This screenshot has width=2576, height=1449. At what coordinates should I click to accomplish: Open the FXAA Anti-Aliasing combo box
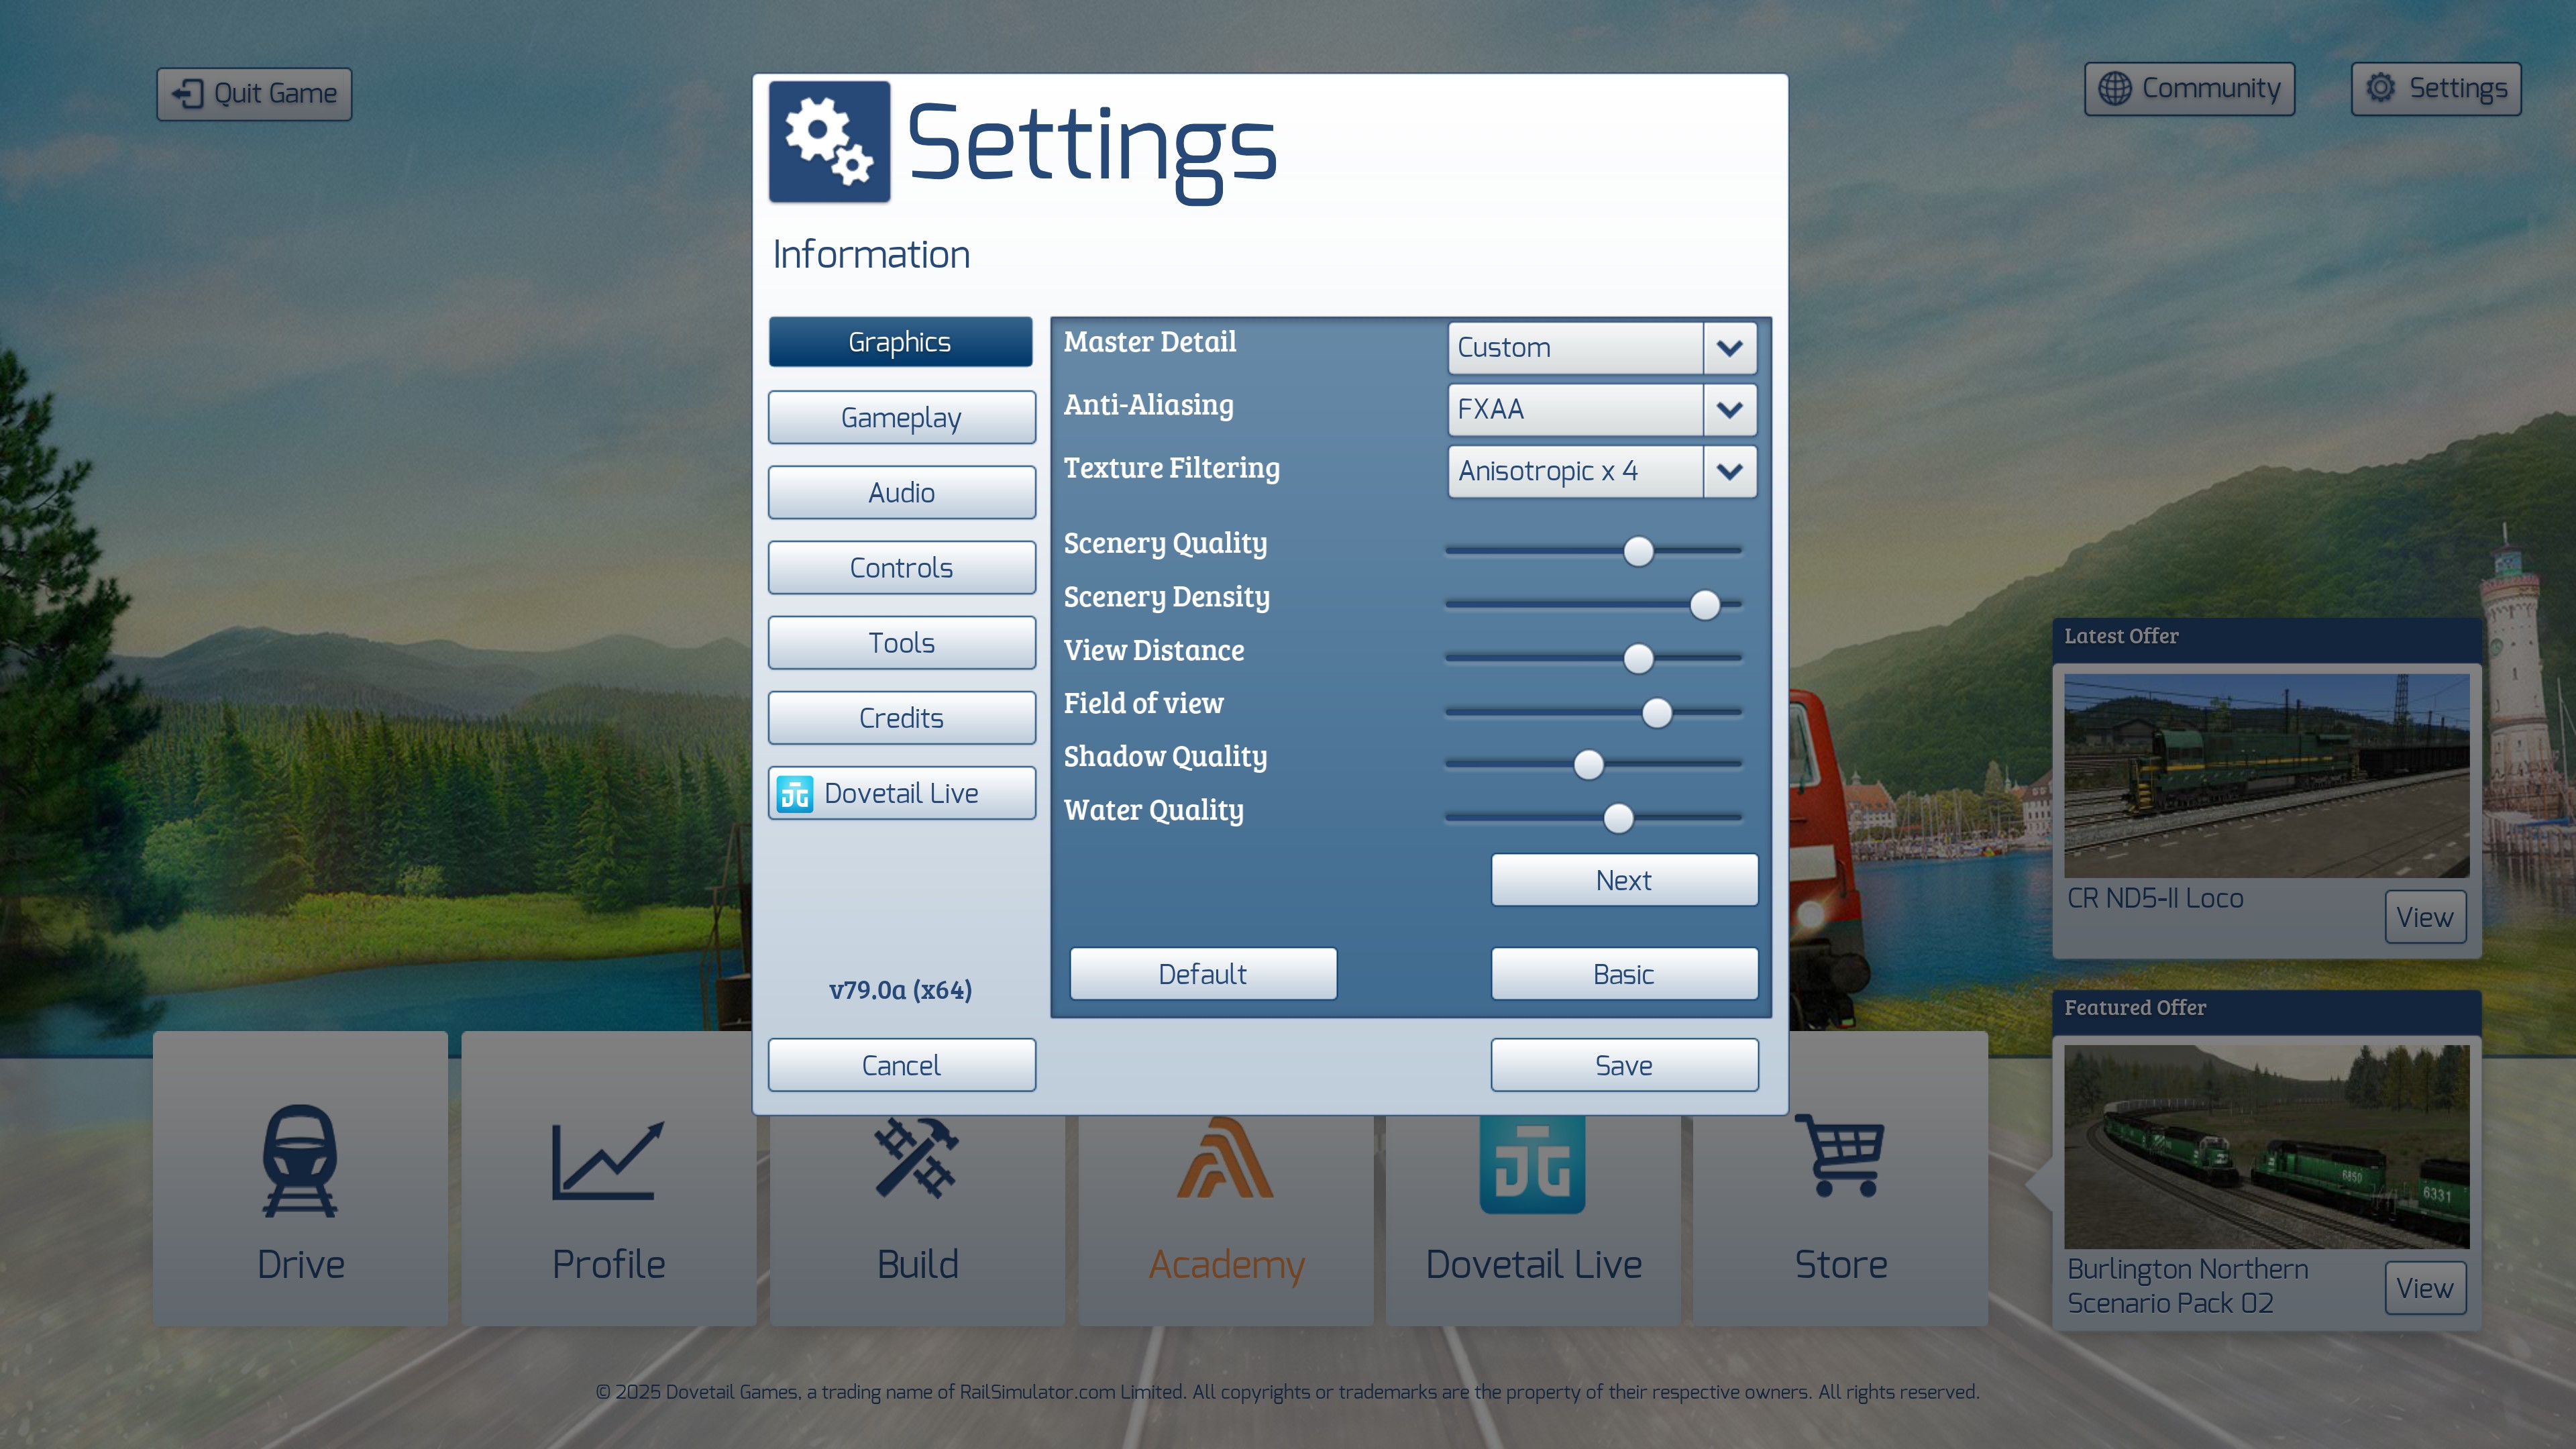pyautogui.click(x=1602, y=410)
